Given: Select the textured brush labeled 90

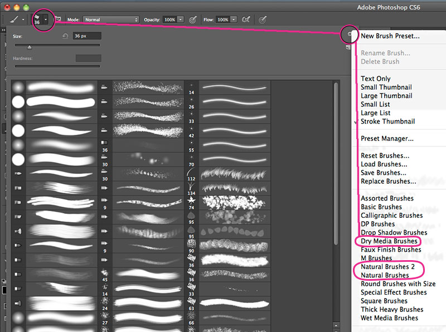Looking at the screenshot, I should [x=227, y=246].
